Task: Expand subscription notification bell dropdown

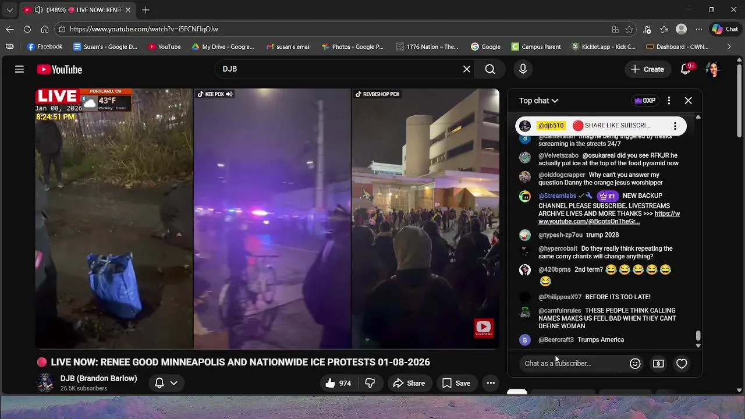Action: tap(166, 383)
